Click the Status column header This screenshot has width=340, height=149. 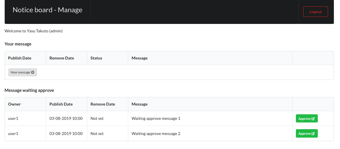pos(96,58)
